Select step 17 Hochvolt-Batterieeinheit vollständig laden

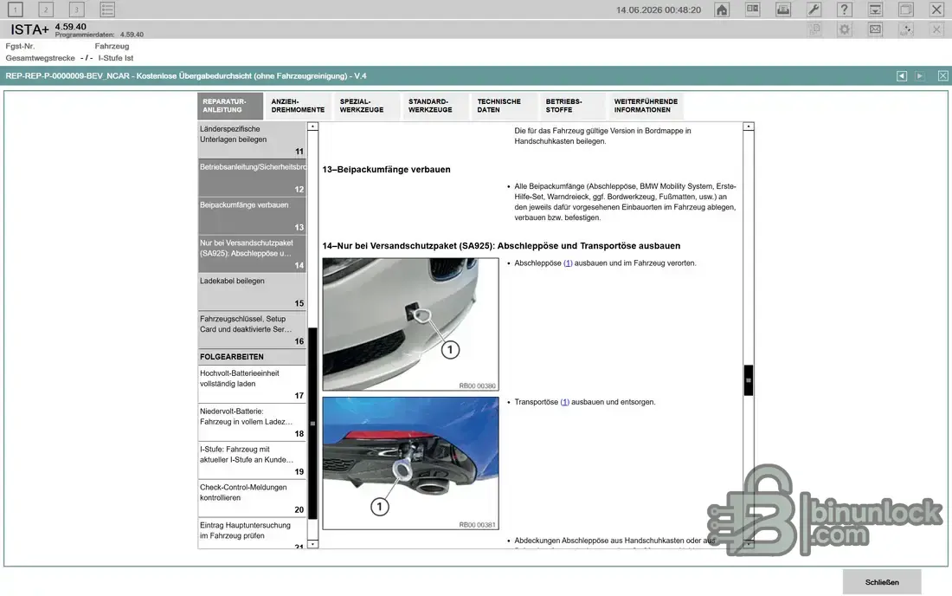coord(252,384)
